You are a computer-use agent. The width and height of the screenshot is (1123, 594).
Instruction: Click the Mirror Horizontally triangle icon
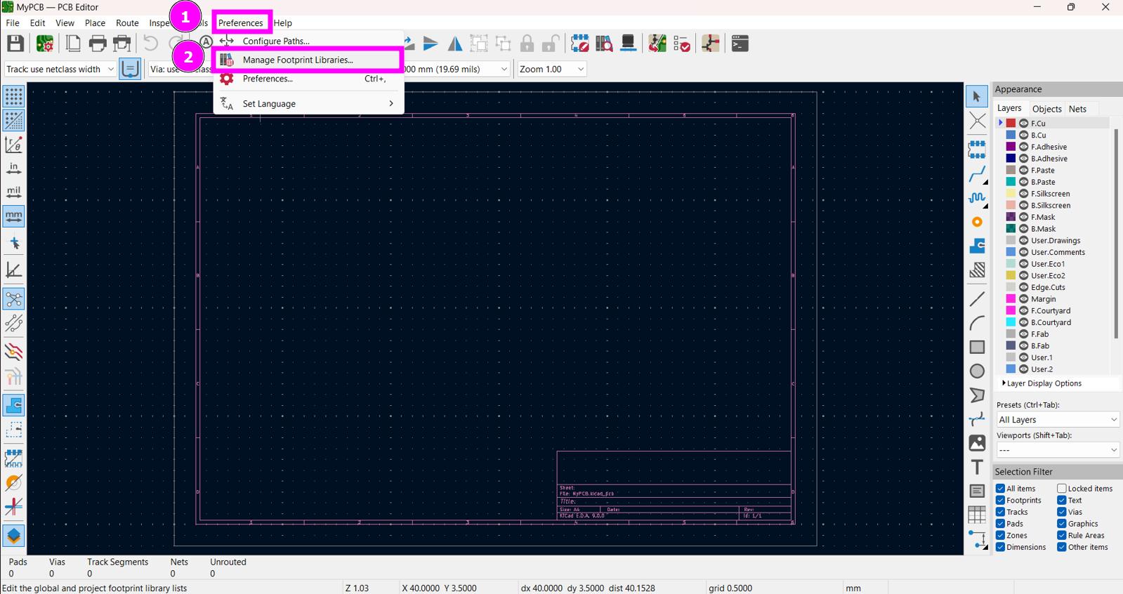(455, 44)
